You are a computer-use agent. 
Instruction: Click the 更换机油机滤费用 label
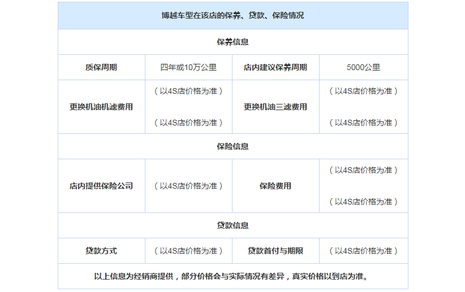(x=101, y=107)
